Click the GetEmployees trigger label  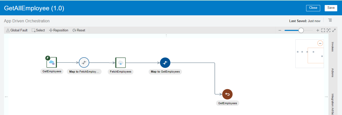[x=52, y=71]
